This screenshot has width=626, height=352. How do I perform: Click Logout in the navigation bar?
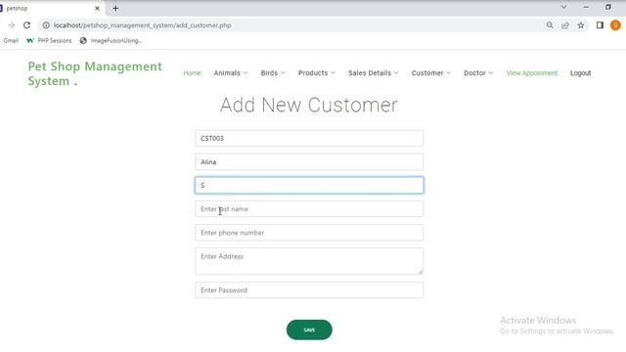580,73
